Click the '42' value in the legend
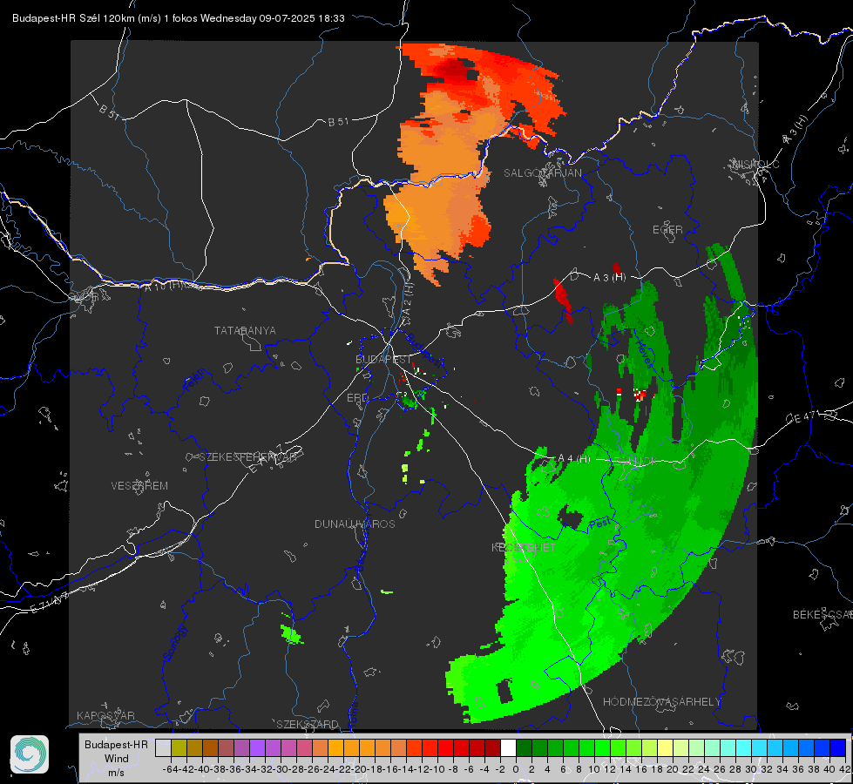This screenshot has height=784, width=853. point(845,769)
